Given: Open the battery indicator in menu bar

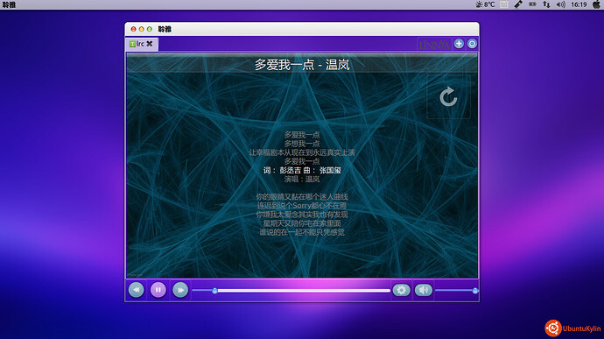Looking at the screenshot, I should click(532, 4).
